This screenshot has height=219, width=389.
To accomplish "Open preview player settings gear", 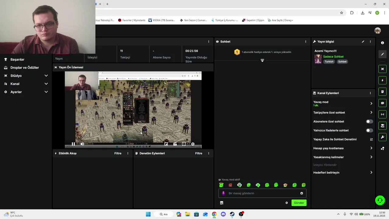I will click(x=193, y=144).
